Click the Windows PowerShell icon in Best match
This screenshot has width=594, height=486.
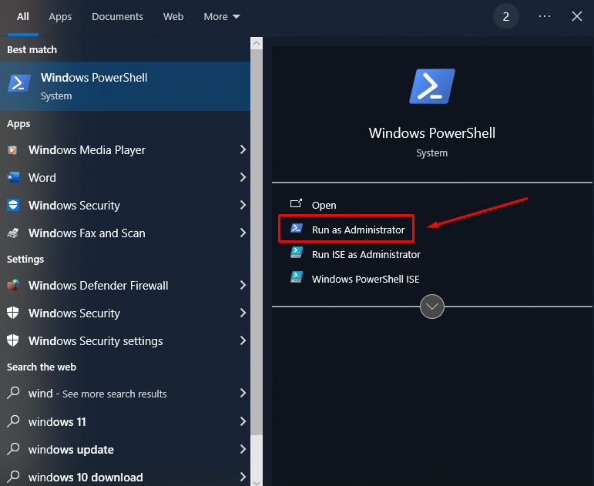pyautogui.click(x=19, y=83)
